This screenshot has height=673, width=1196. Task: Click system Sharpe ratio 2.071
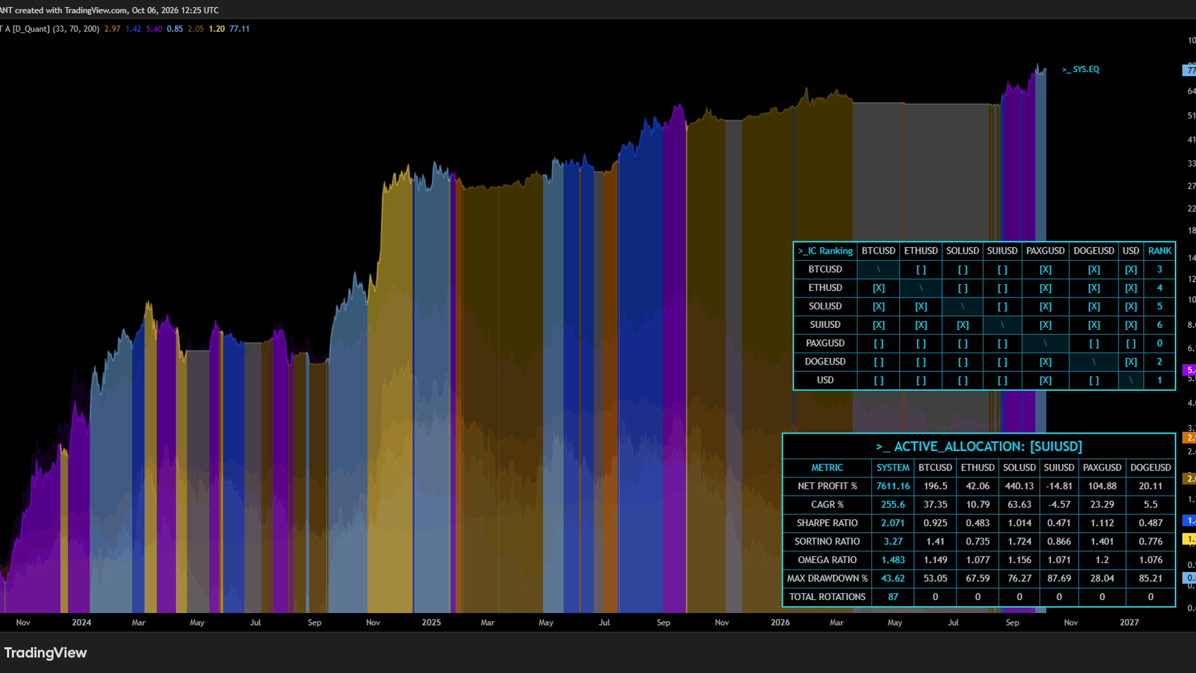click(893, 523)
